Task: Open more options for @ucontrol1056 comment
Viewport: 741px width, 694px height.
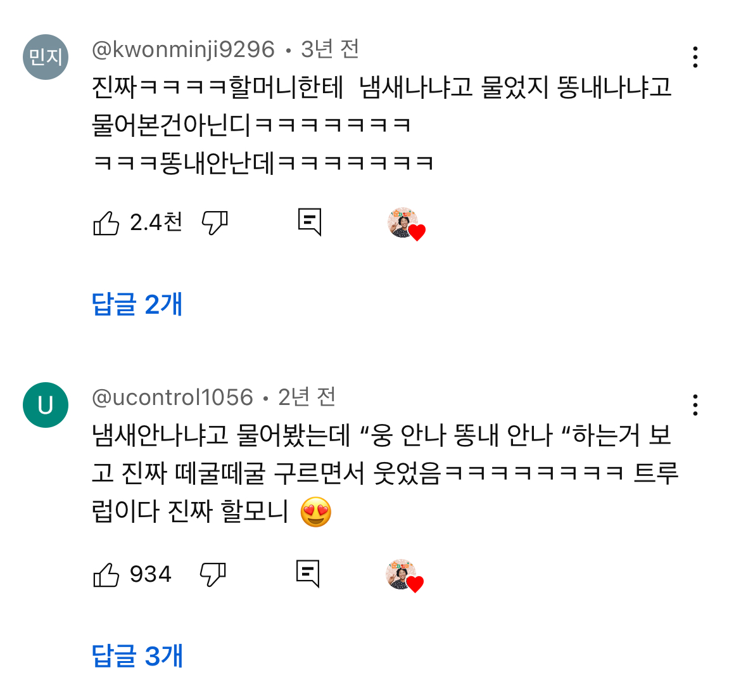Action: (x=695, y=405)
